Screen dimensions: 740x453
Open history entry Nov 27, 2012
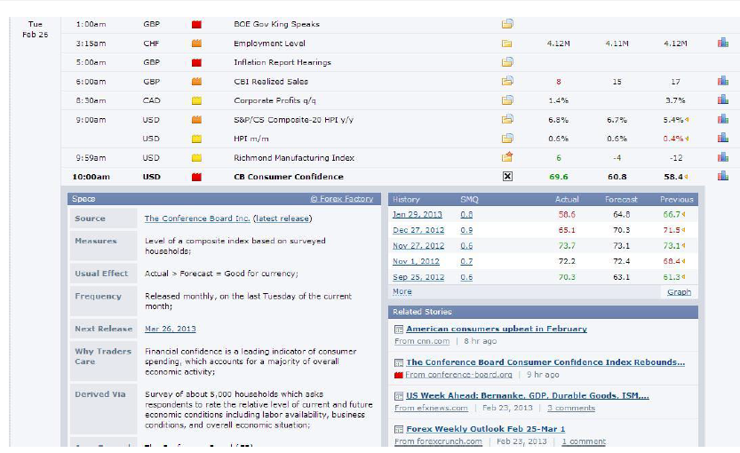(418, 246)
